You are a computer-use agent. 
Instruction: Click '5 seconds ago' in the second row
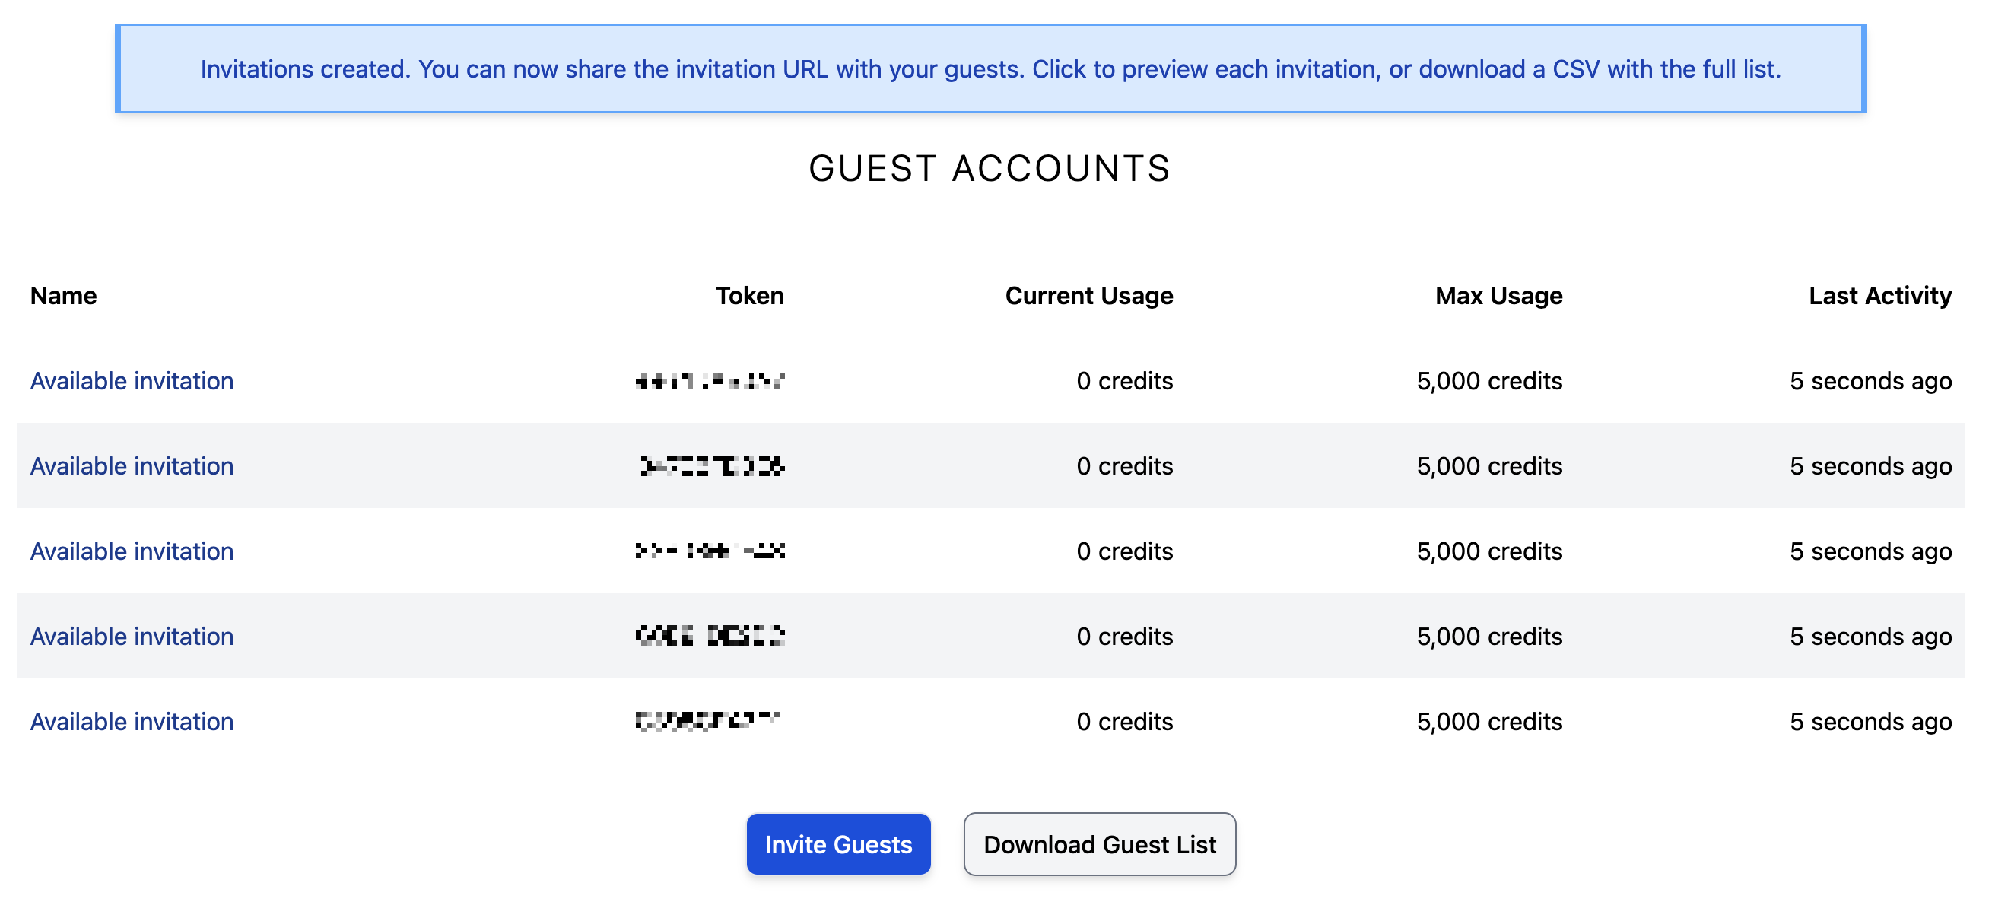[1870, 466]
